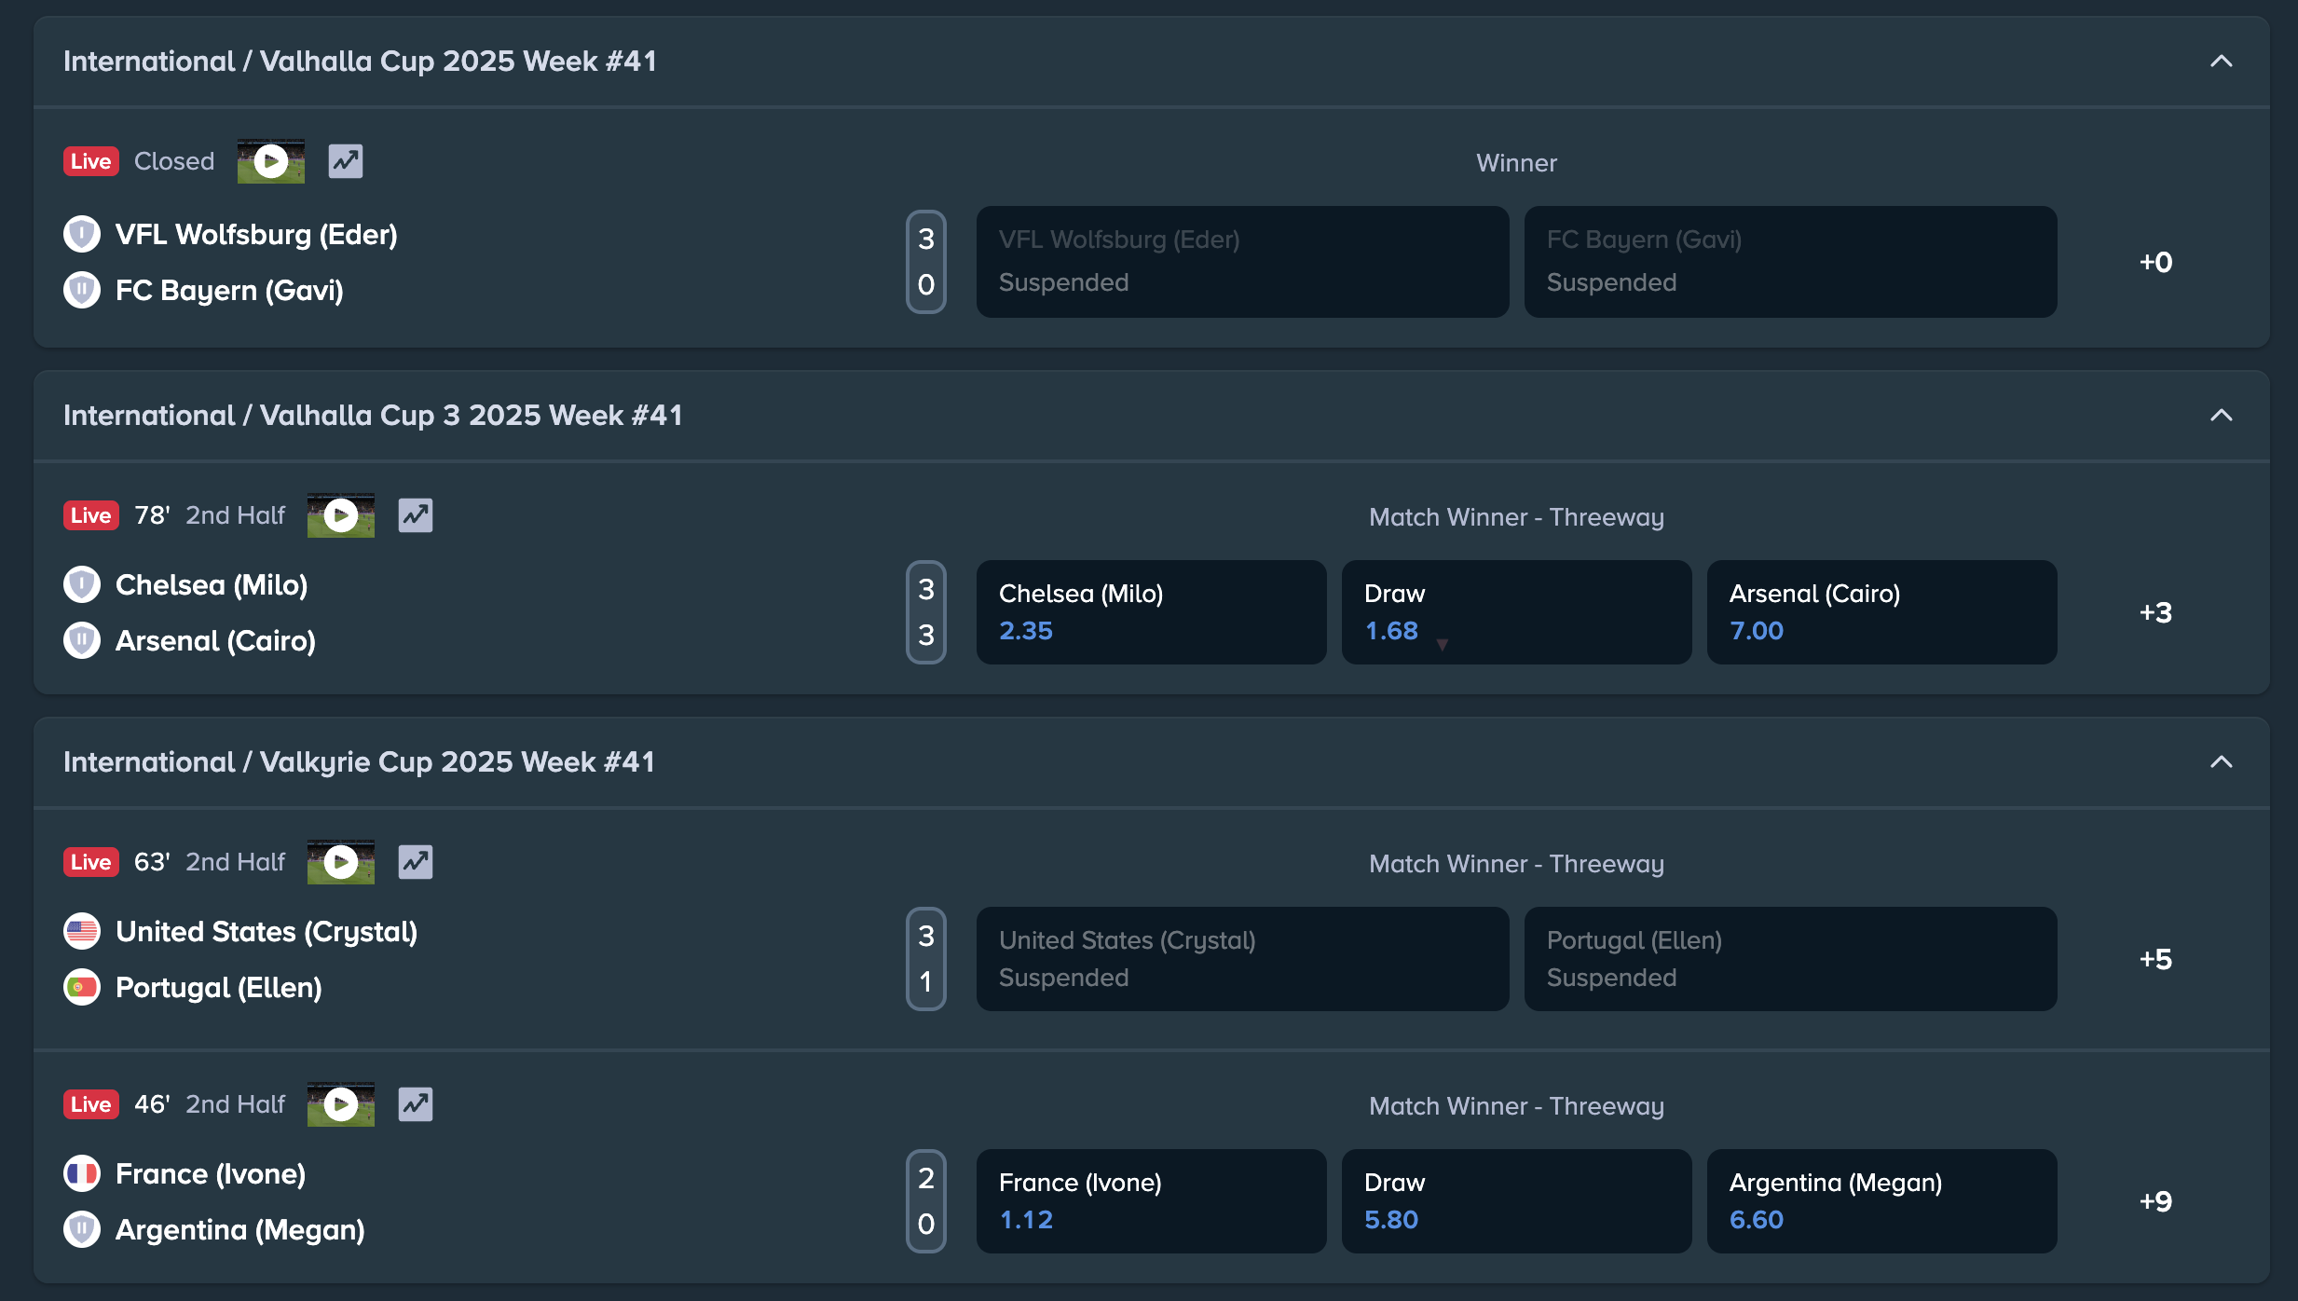The height and width of the screenshot is (1301, 2298).
Task: Open statistics chart for United States vs Portugal
Action: coord(416,862)
